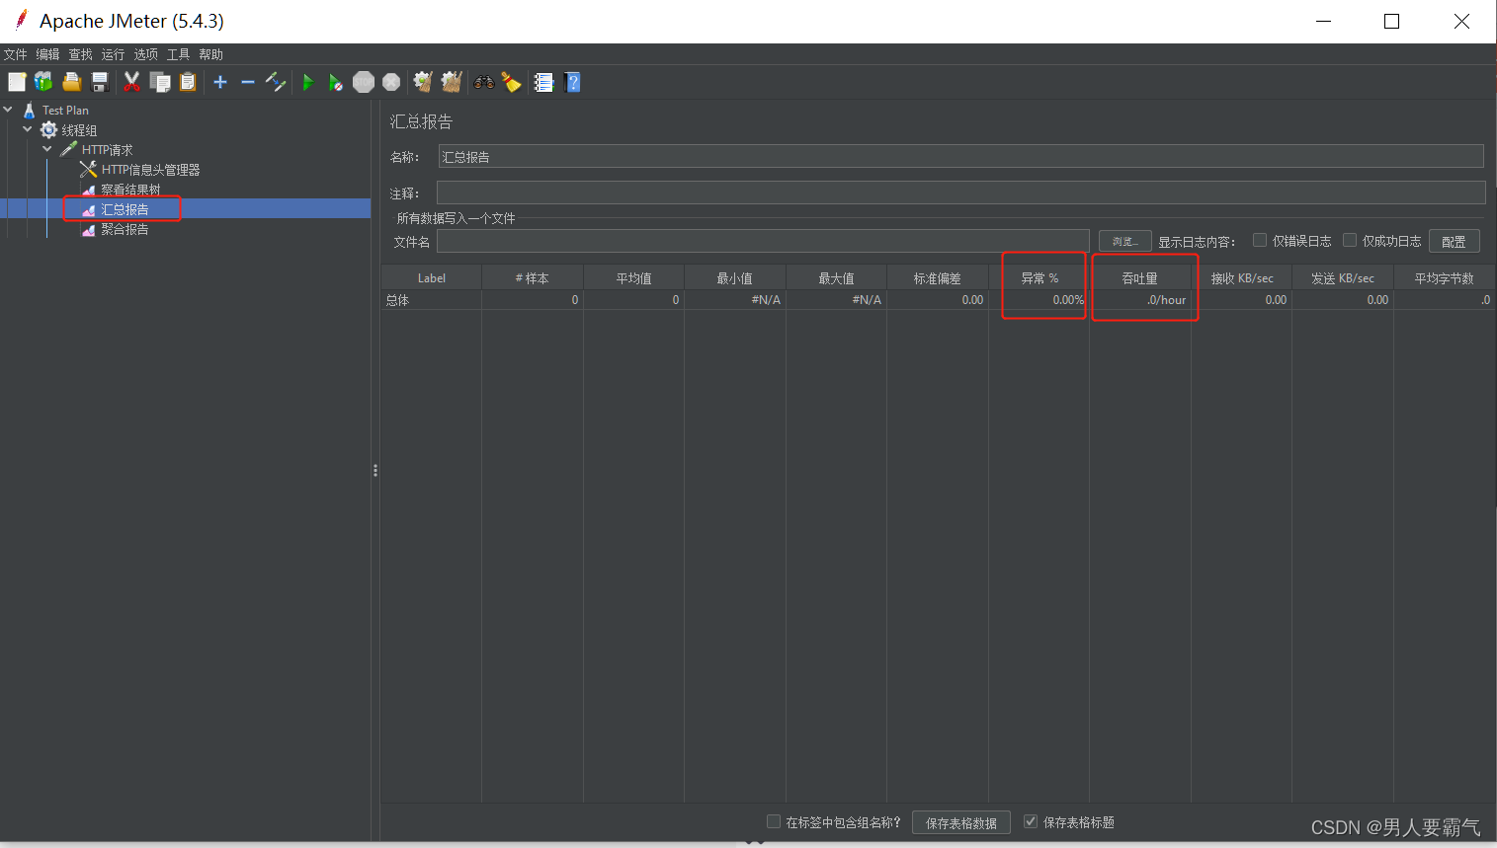Click the 浏览 browse button
This screenshot has height=848, width=1497.
[x=1125, y=241]
